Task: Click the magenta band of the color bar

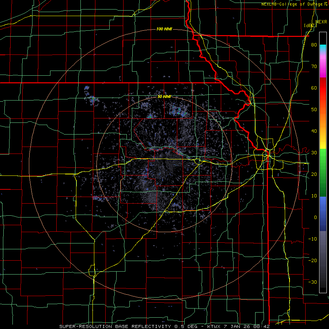Action: pyautogui.click(x=323, y=67)
